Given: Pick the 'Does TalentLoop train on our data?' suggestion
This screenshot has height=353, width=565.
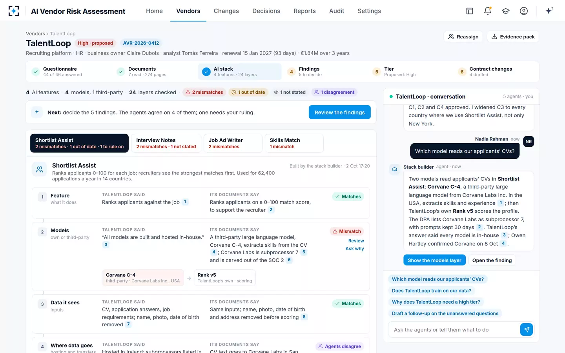Looking at the screenshot, I should pyautogui.click(x=432, y=291).
